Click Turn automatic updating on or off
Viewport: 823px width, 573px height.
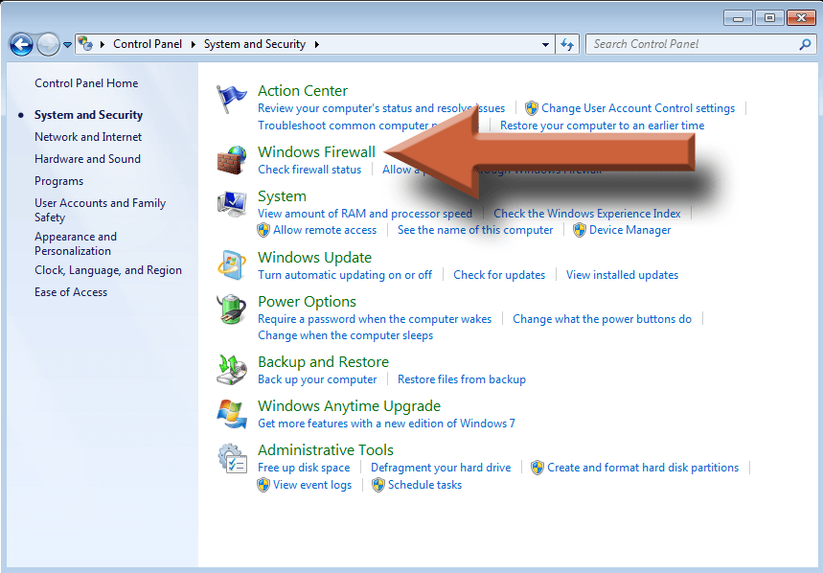[x=345, y=276]
